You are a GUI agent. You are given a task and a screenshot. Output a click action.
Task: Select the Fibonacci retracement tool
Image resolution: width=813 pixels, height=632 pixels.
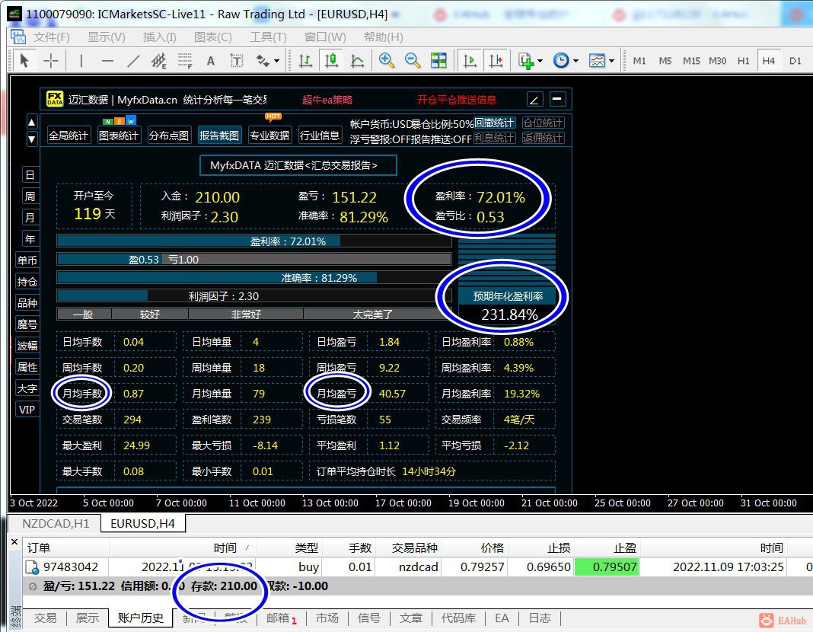[x=185, y=61]
